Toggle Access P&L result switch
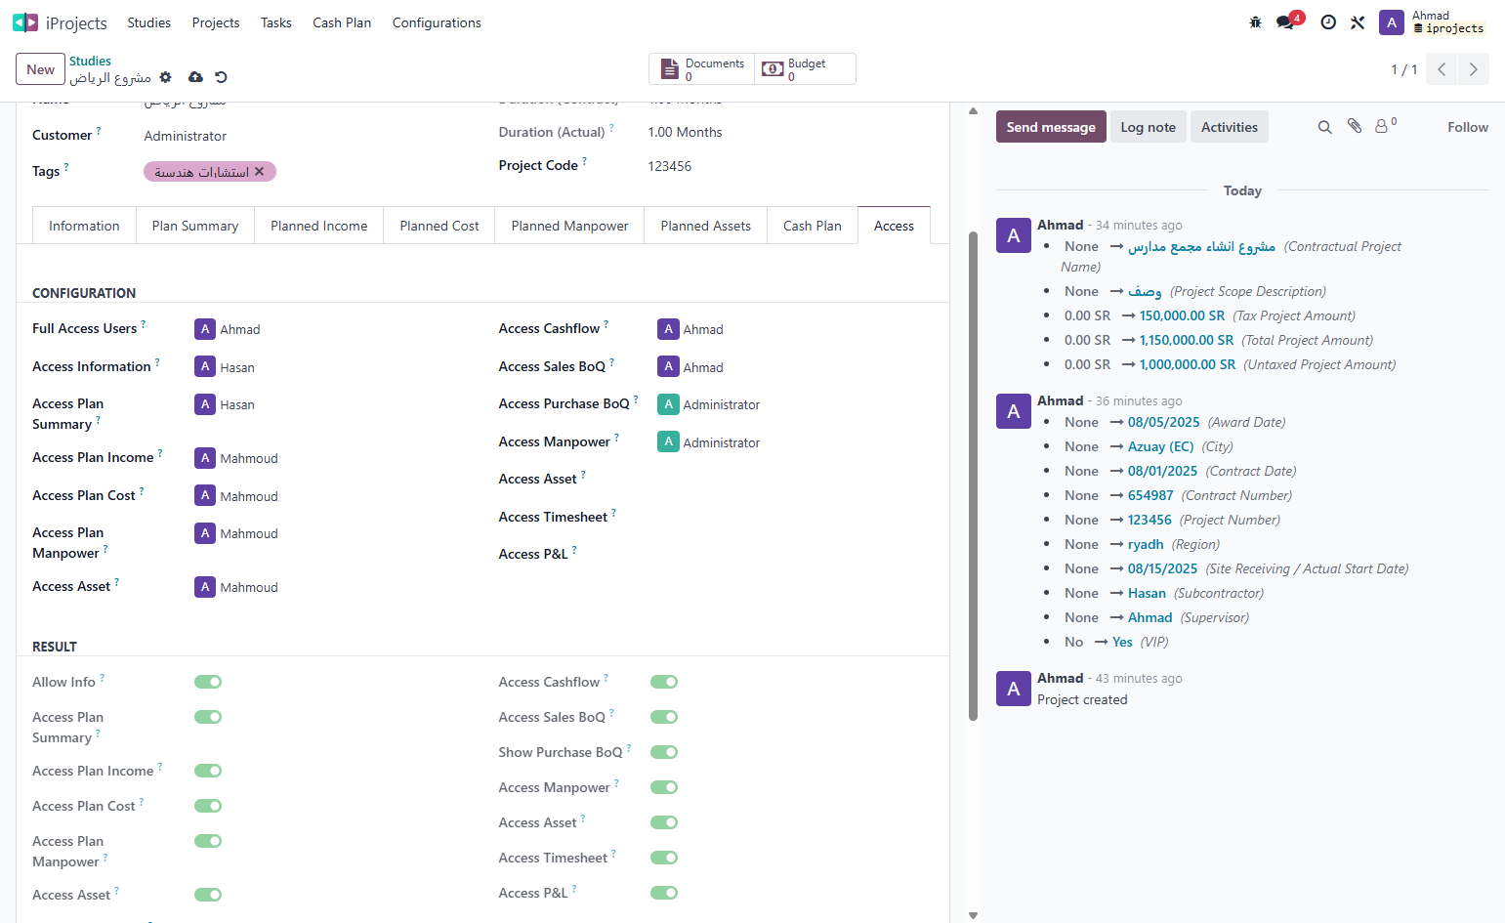 click(664, 893)
